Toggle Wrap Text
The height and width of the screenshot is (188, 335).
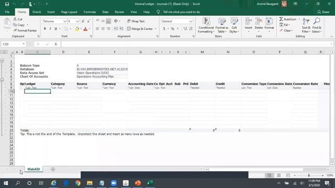pyautogui.click(x=136, y=21)
